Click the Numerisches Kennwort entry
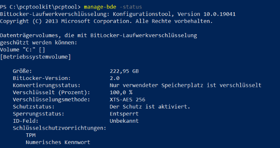 58,142
